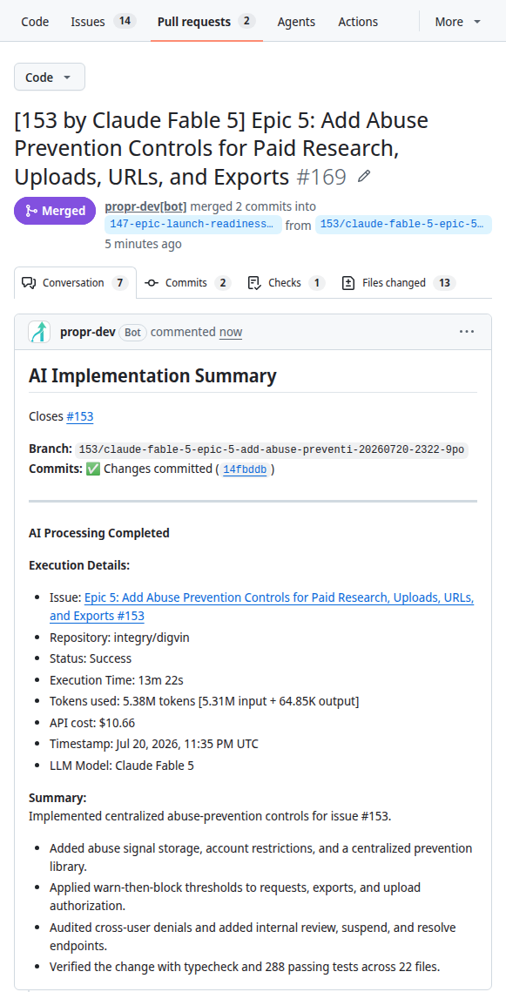Open the comment options ellipsis menu
506x992 pixels.
point(467,332)
